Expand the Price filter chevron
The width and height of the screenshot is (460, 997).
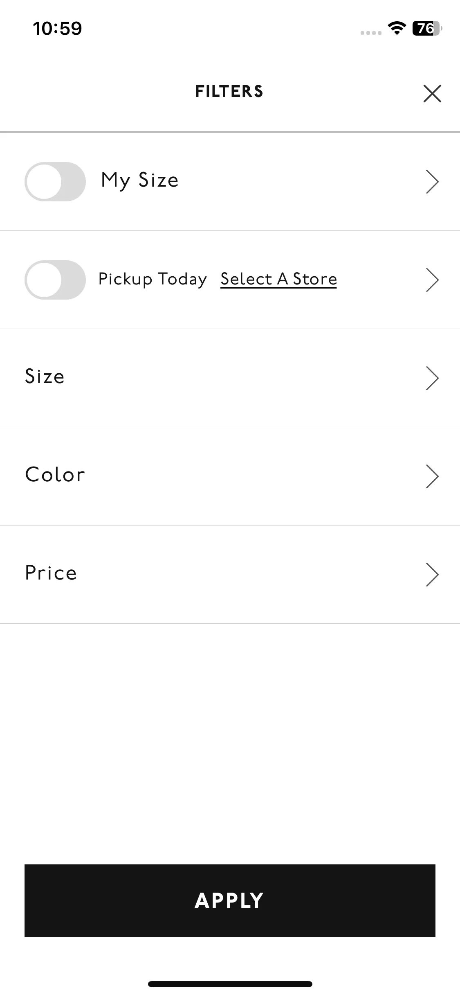432,575
